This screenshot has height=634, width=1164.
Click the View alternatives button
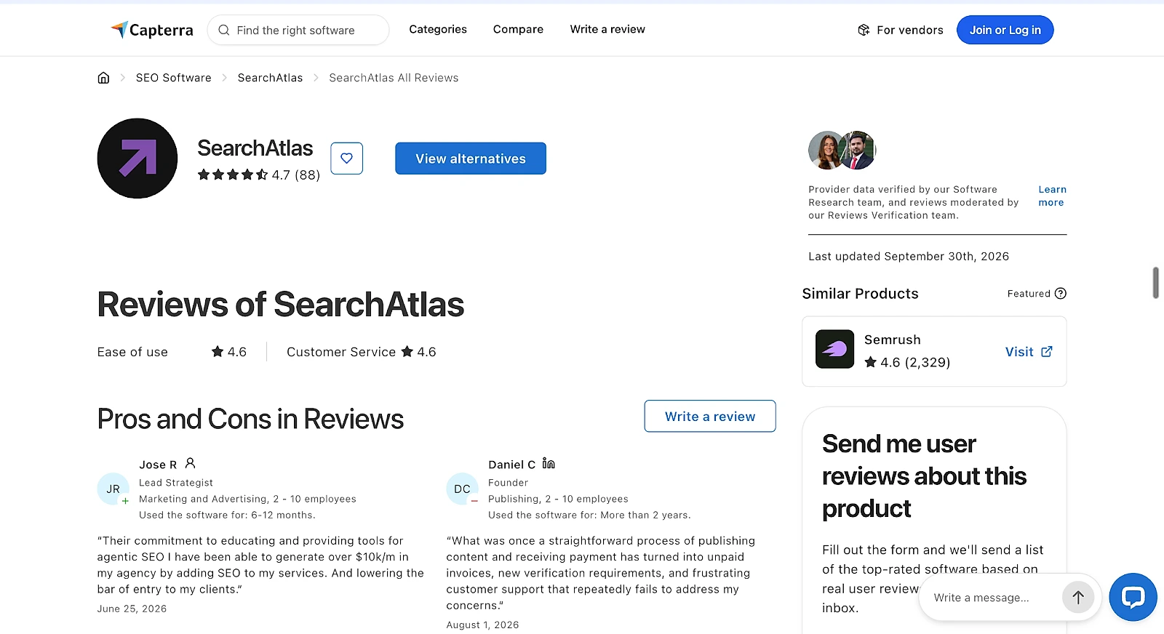471,158
